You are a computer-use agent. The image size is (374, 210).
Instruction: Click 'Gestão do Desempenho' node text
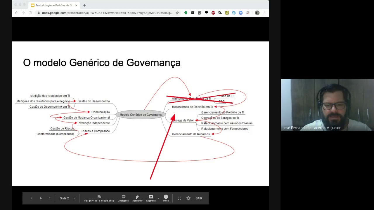(x=93, y=101)
